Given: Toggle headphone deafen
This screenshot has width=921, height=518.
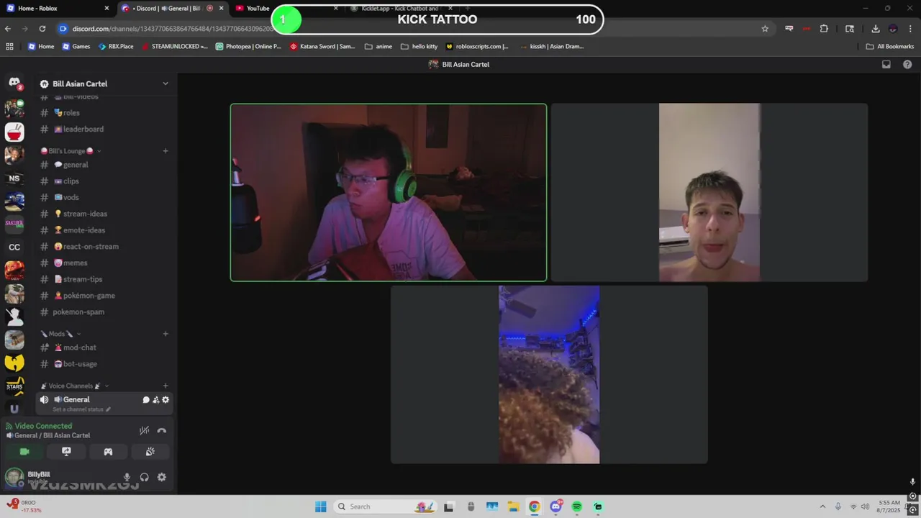Looking at the screenshot, I should coord(145,477).
